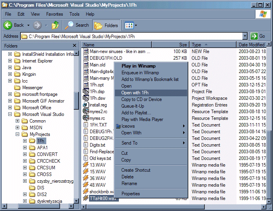Choose Play in Winamp
The width and height of the screenshot is (273, 211).
coord(151,66)
